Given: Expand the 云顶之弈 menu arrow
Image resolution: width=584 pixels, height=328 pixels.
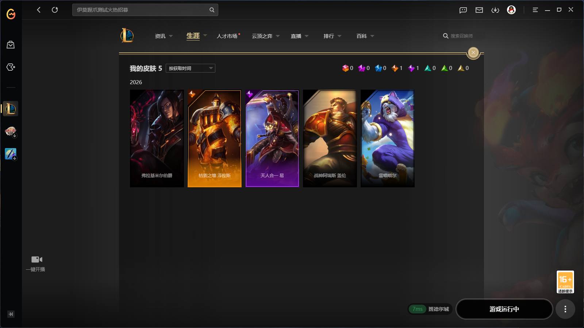Looking at the screenshot, I should [278, 36].
